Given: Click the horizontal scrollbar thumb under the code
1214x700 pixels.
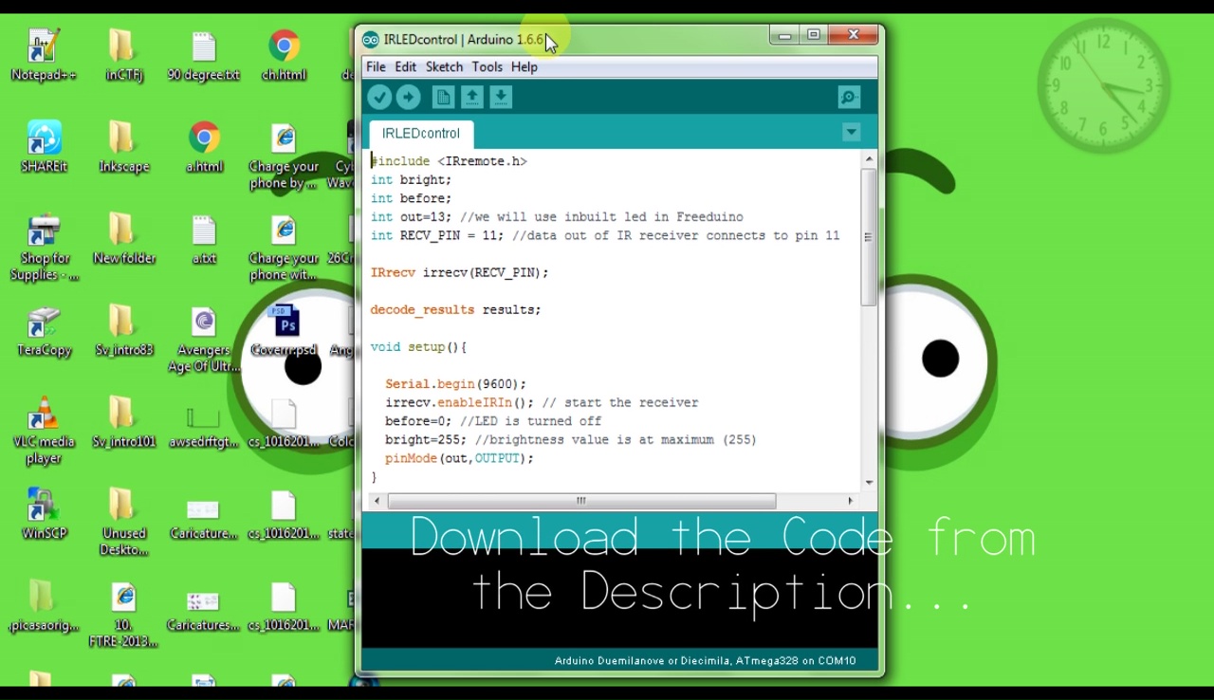Looking at the screenshot, I should [581, 501].
